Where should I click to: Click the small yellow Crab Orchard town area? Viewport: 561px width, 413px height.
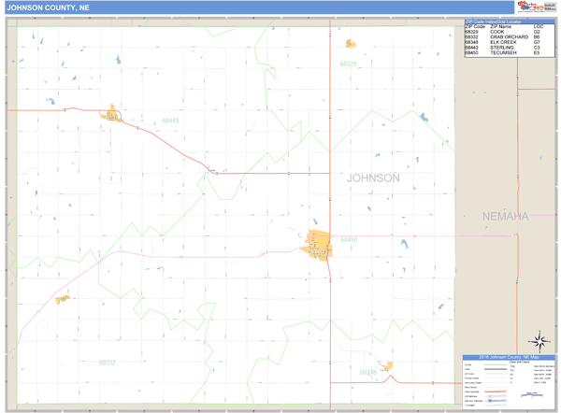tap(63, 299)
